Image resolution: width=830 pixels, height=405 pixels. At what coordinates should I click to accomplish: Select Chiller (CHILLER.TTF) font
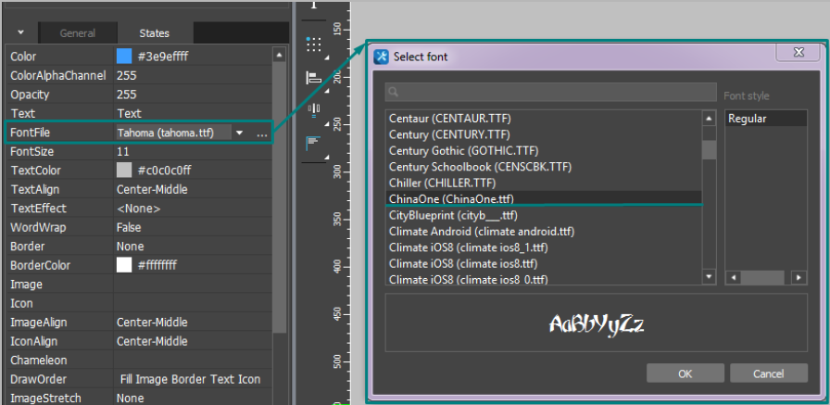544,184
